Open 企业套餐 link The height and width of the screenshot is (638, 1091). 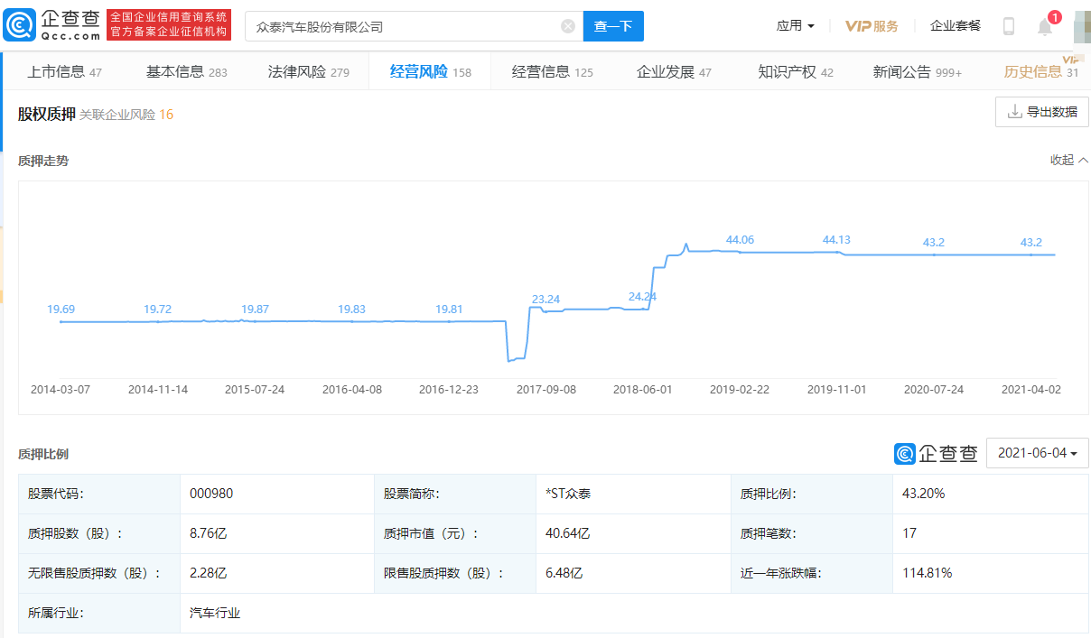956,26
